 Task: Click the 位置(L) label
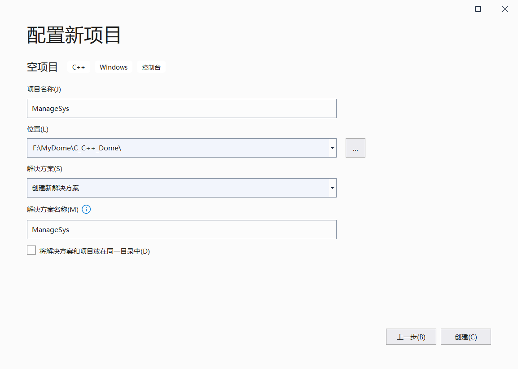pos(38,129)
